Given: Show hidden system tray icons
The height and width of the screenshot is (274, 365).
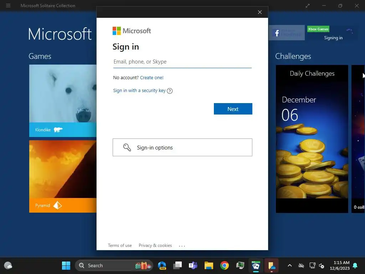Looking at the screenshot, I should (x=290, y=265).
